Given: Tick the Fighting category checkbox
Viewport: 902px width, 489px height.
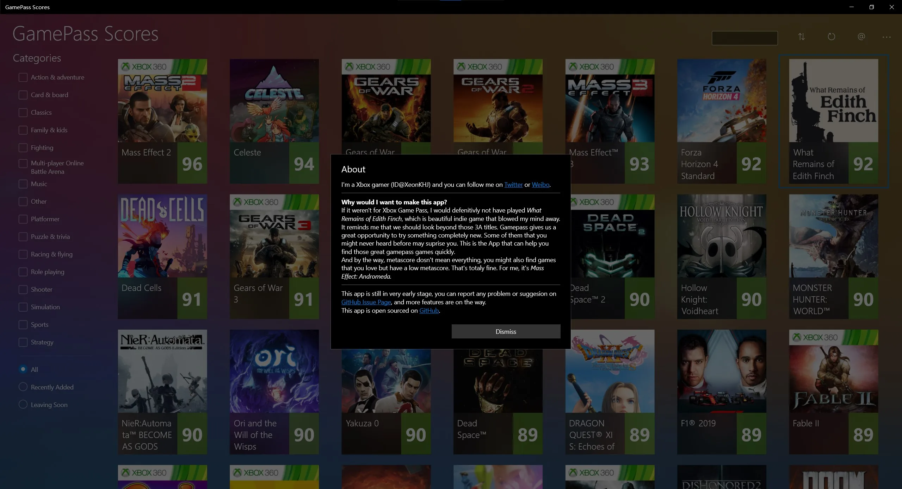Looking at the screenshot, I should pos(23,148).
